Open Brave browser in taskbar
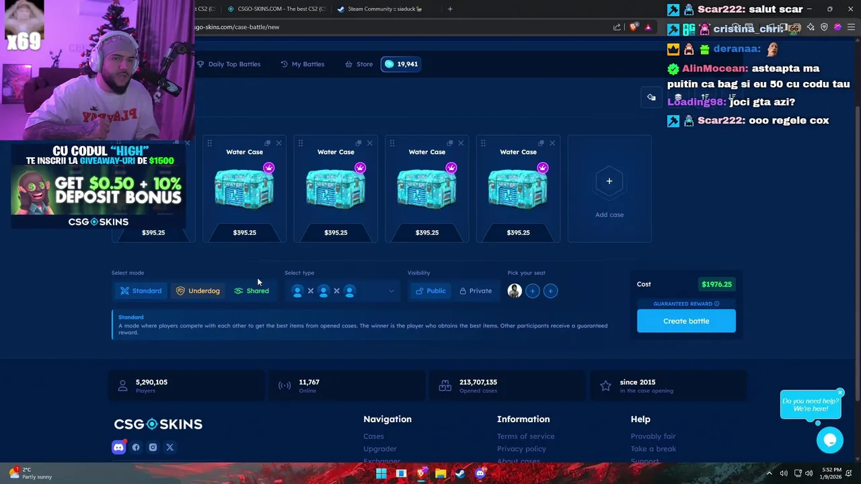 [421, 473]
